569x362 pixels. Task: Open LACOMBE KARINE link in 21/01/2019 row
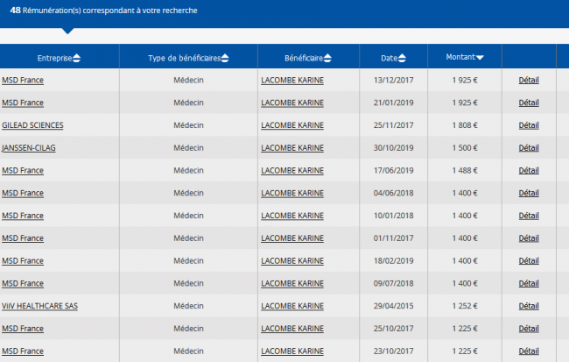click(x=292, y=103)
